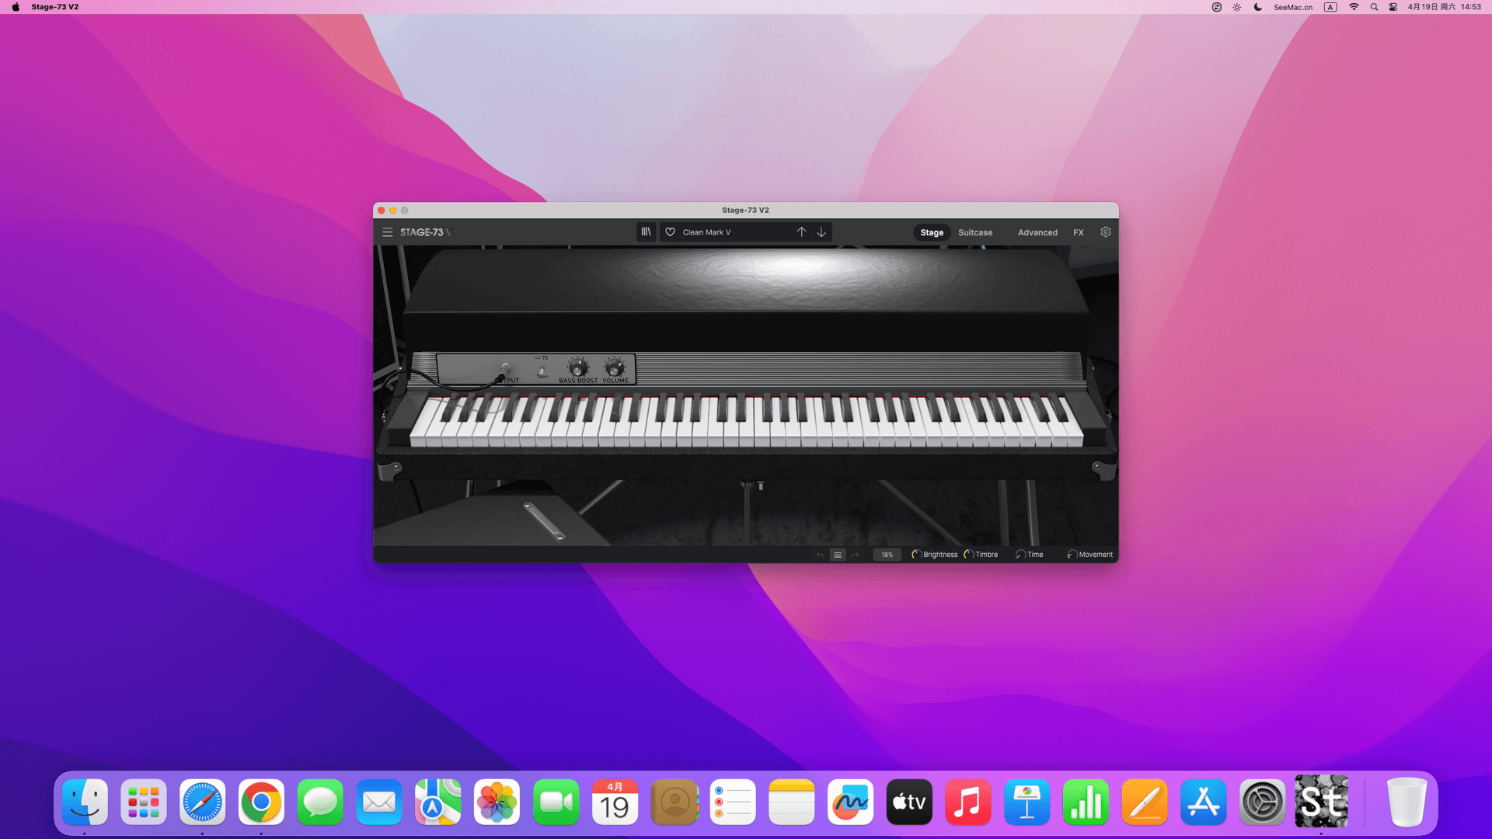Image resolution: width=1492 pixels, height=839 pixels.
Task: Load the previous preset with the up arrow
Action: tap(801, 232)
